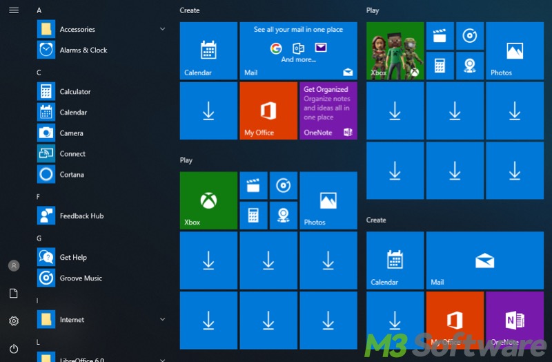Open Calculator small tile beside Xbox avatars tile
Screen dimensions: 552x362
(440, 66)
